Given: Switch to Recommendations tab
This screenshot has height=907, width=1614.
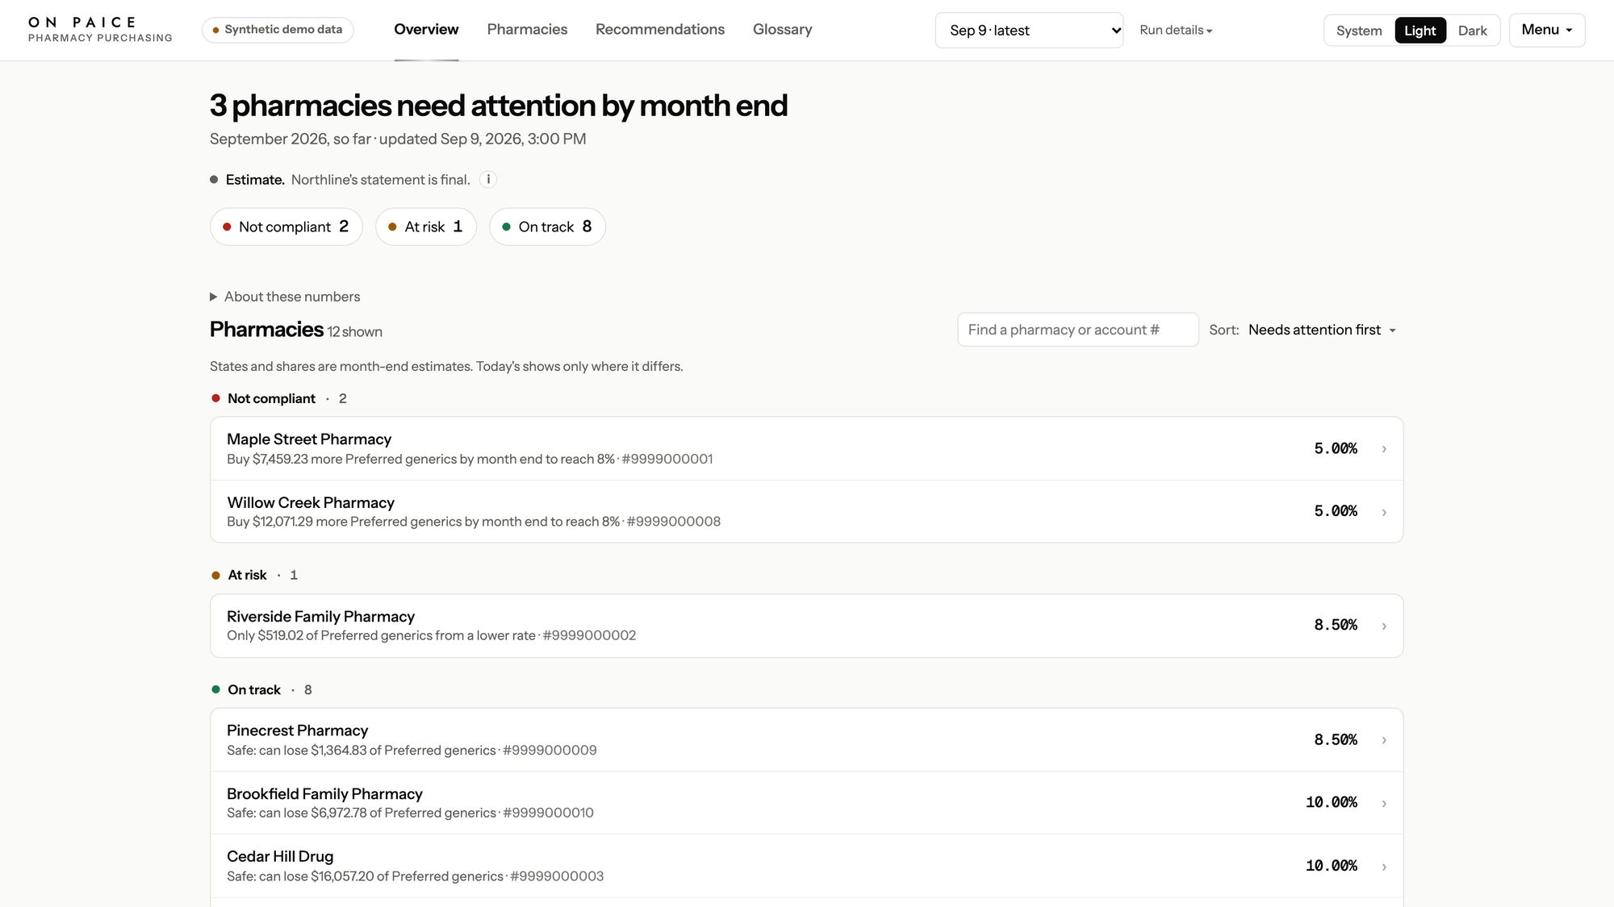Looking at the screenshot, I should 660,30.
